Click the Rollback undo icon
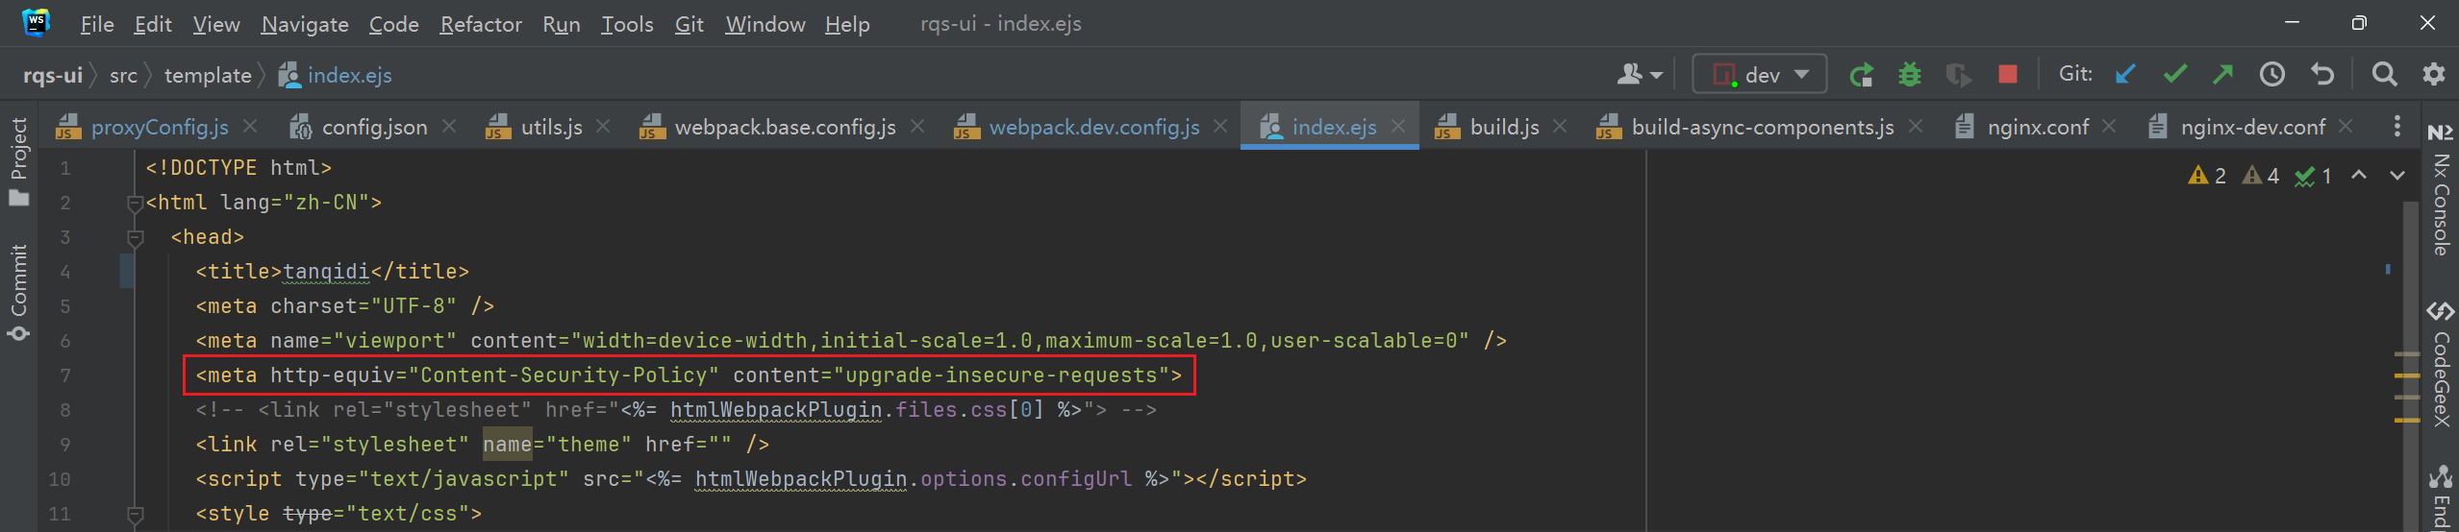Screen dimensions: 2459x532 (2322, 74)
